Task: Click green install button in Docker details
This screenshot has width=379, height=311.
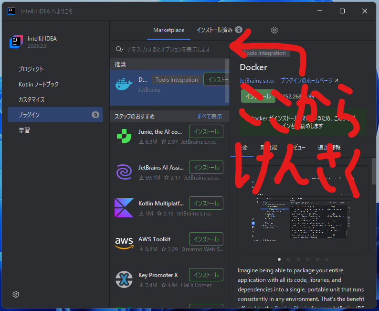Action: [x=258, y=96]
